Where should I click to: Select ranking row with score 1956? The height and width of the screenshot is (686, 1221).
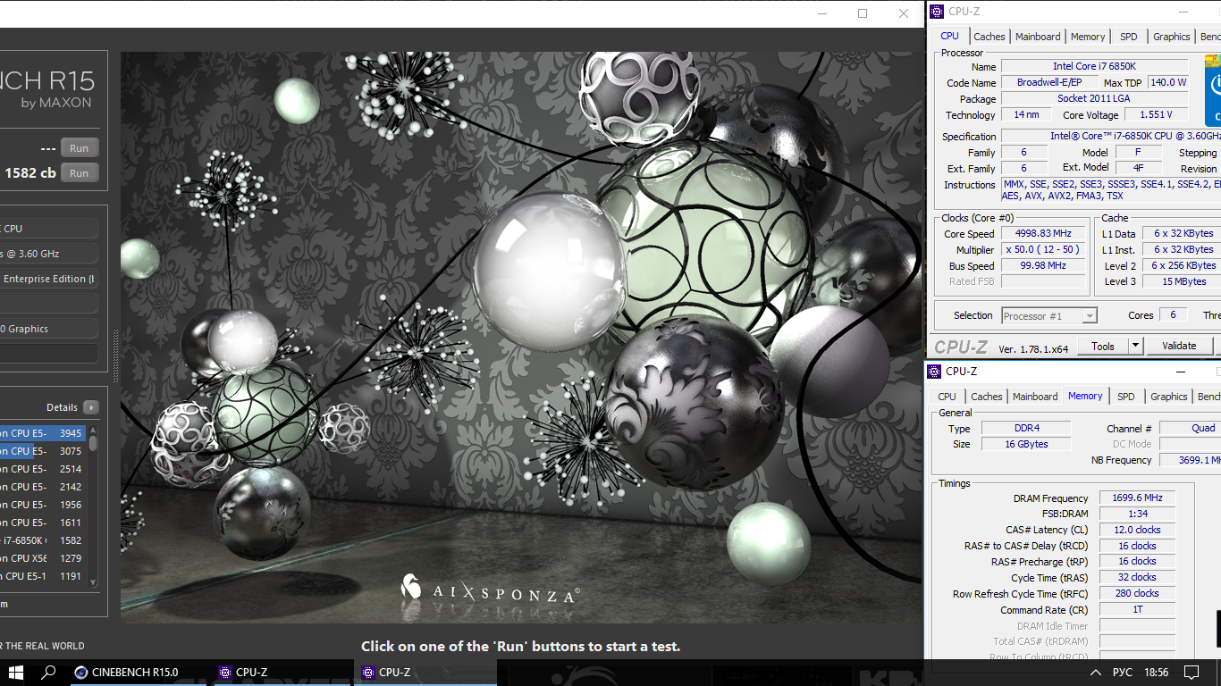coord(43,505)
